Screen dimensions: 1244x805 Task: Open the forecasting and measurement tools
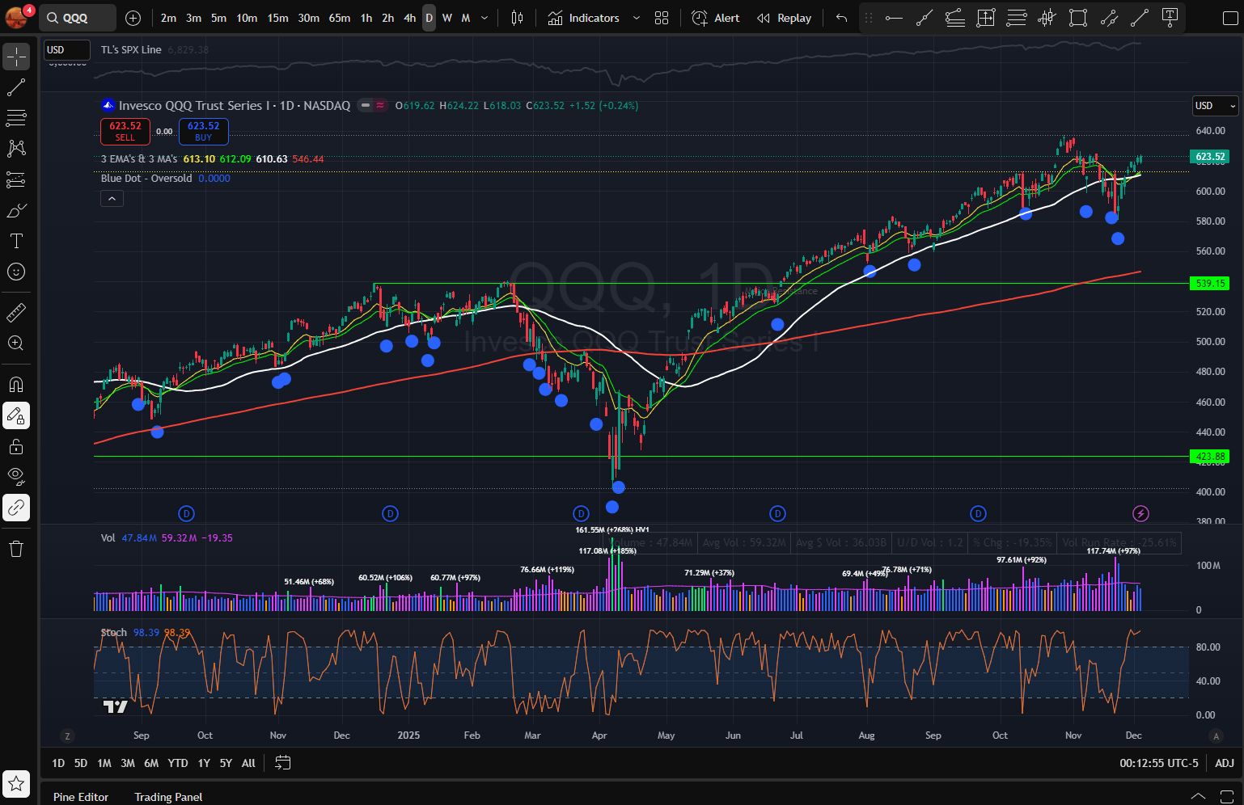[x=16, y=179]
